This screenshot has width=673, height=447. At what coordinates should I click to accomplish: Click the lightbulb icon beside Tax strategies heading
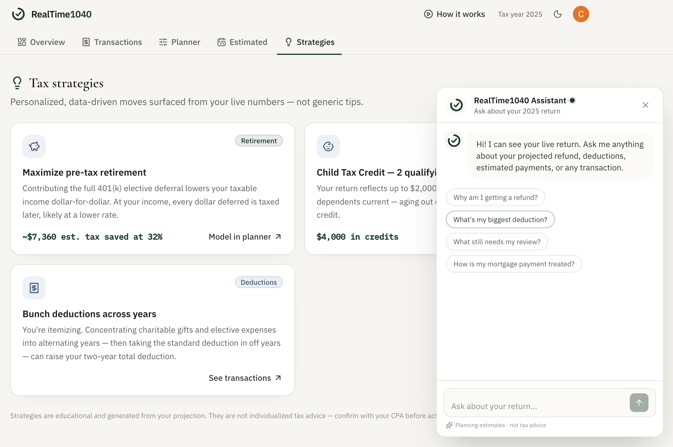tap(17, 83)
